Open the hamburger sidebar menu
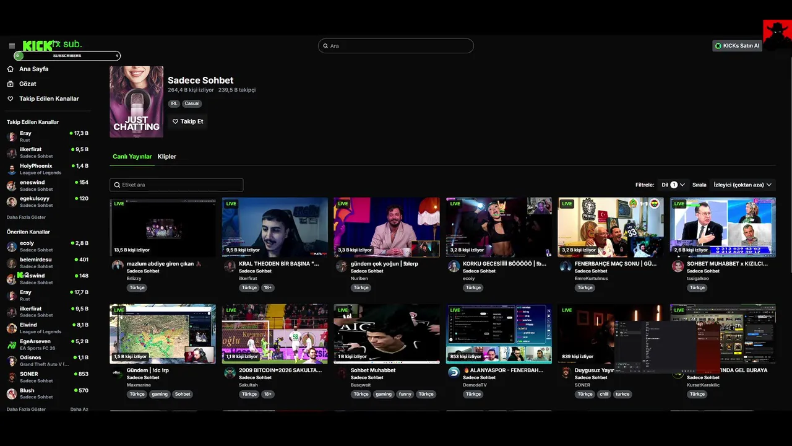The height and width of the screenshot is (446, 792). click(x=12, y=46)
